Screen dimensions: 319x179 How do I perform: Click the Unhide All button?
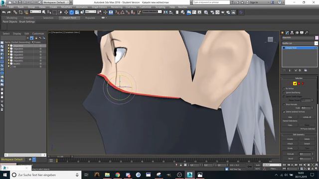[x=307, y=117]
